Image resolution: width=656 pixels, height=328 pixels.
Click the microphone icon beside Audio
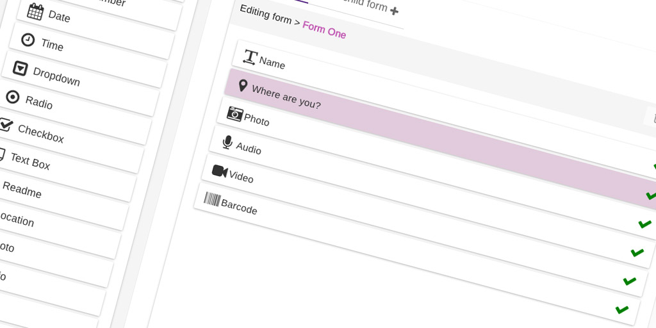(x=227, y=142)
